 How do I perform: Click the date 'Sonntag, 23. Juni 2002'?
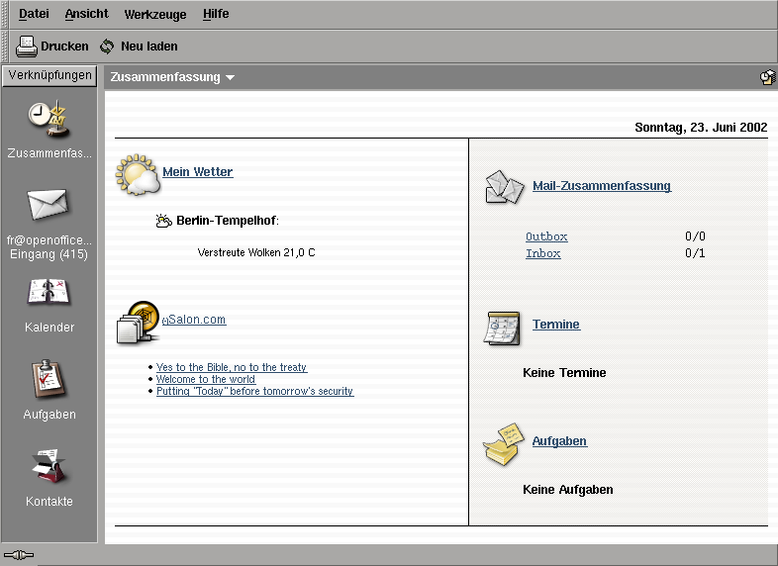coord(701,128)
